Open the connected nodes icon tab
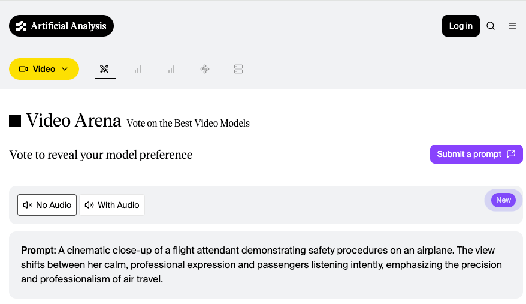 [205, 69]
